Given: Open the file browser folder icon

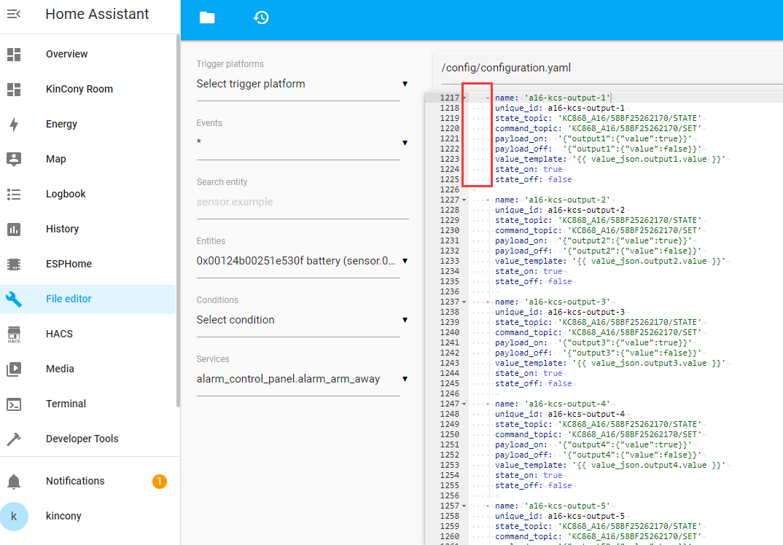Looking at the screenshot, I should click(207, 18).
